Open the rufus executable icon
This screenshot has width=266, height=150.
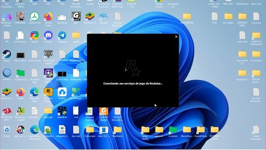(x=103, y=130)
